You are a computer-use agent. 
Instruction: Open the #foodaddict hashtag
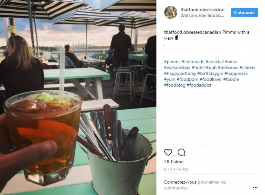pyautogui.click(x=199, y=85)
